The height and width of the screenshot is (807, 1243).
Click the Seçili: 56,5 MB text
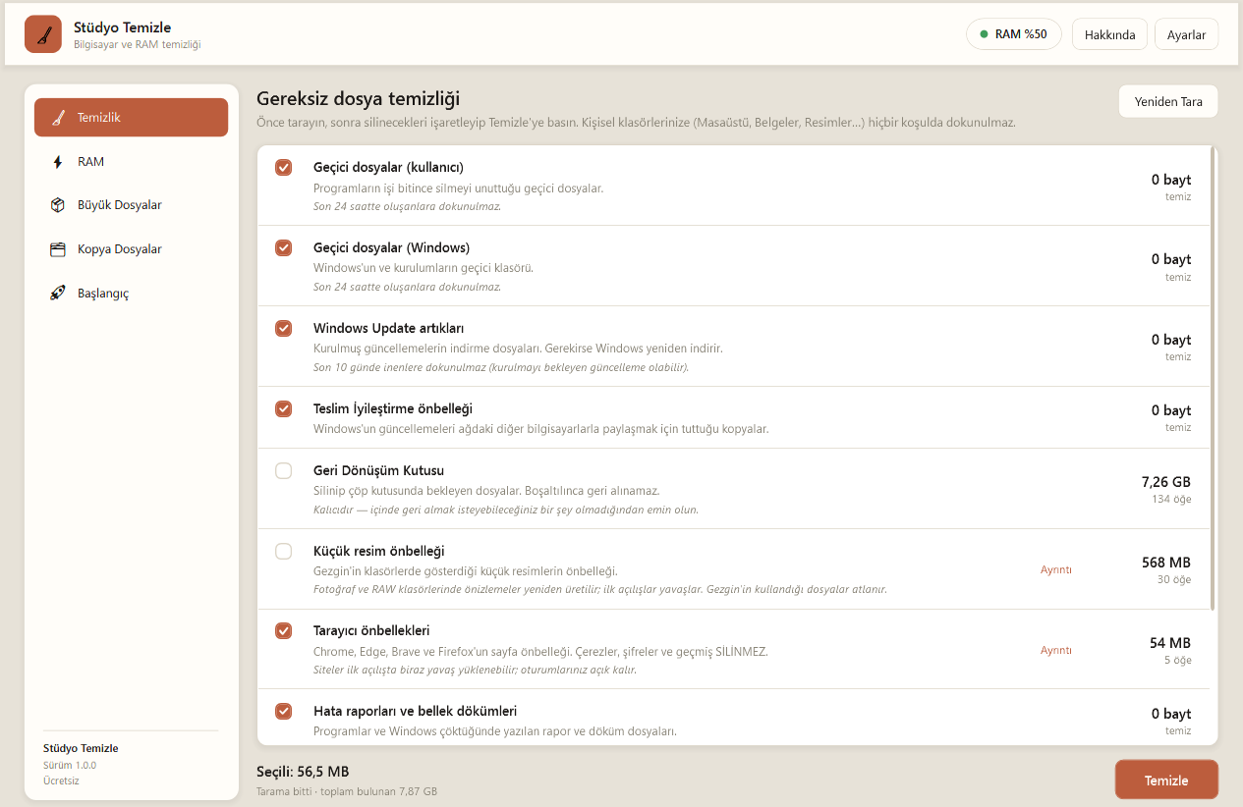tap(303, 772)
